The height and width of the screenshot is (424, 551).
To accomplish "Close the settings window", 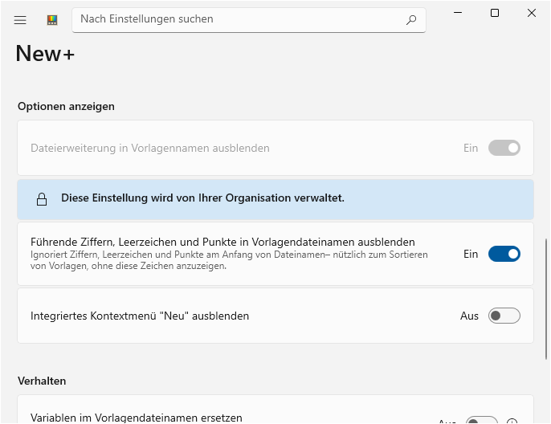I will tap(532, 13).
